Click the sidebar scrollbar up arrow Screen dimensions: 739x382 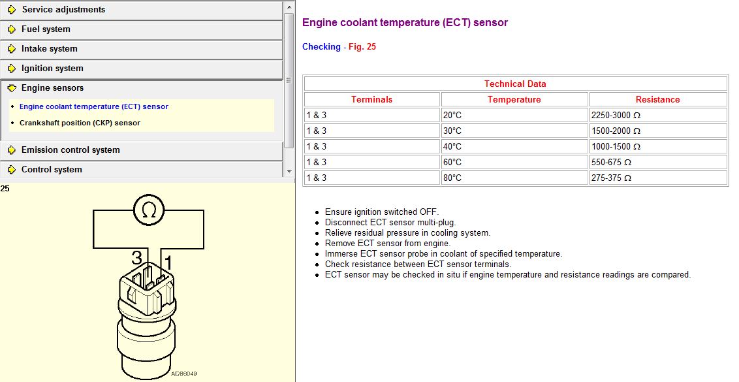[289, 7]
